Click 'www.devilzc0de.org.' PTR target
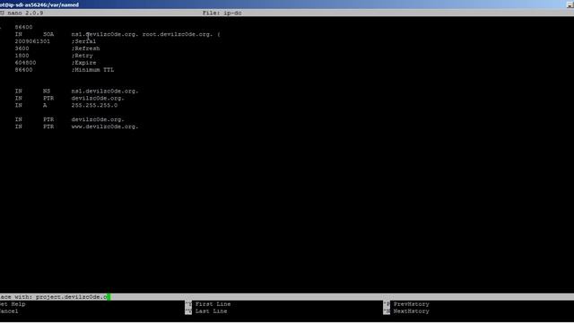Image resolution: width=574 pixels, height=323 pixels. point(105,127)
